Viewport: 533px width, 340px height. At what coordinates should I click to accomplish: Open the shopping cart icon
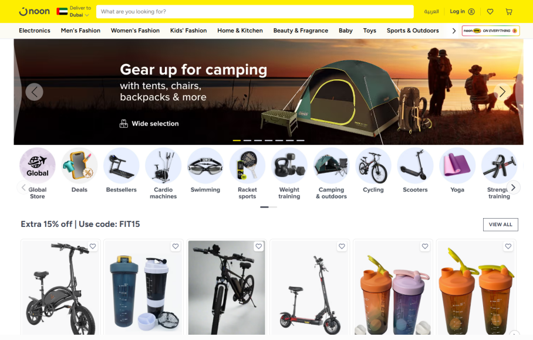pos(508,12)
